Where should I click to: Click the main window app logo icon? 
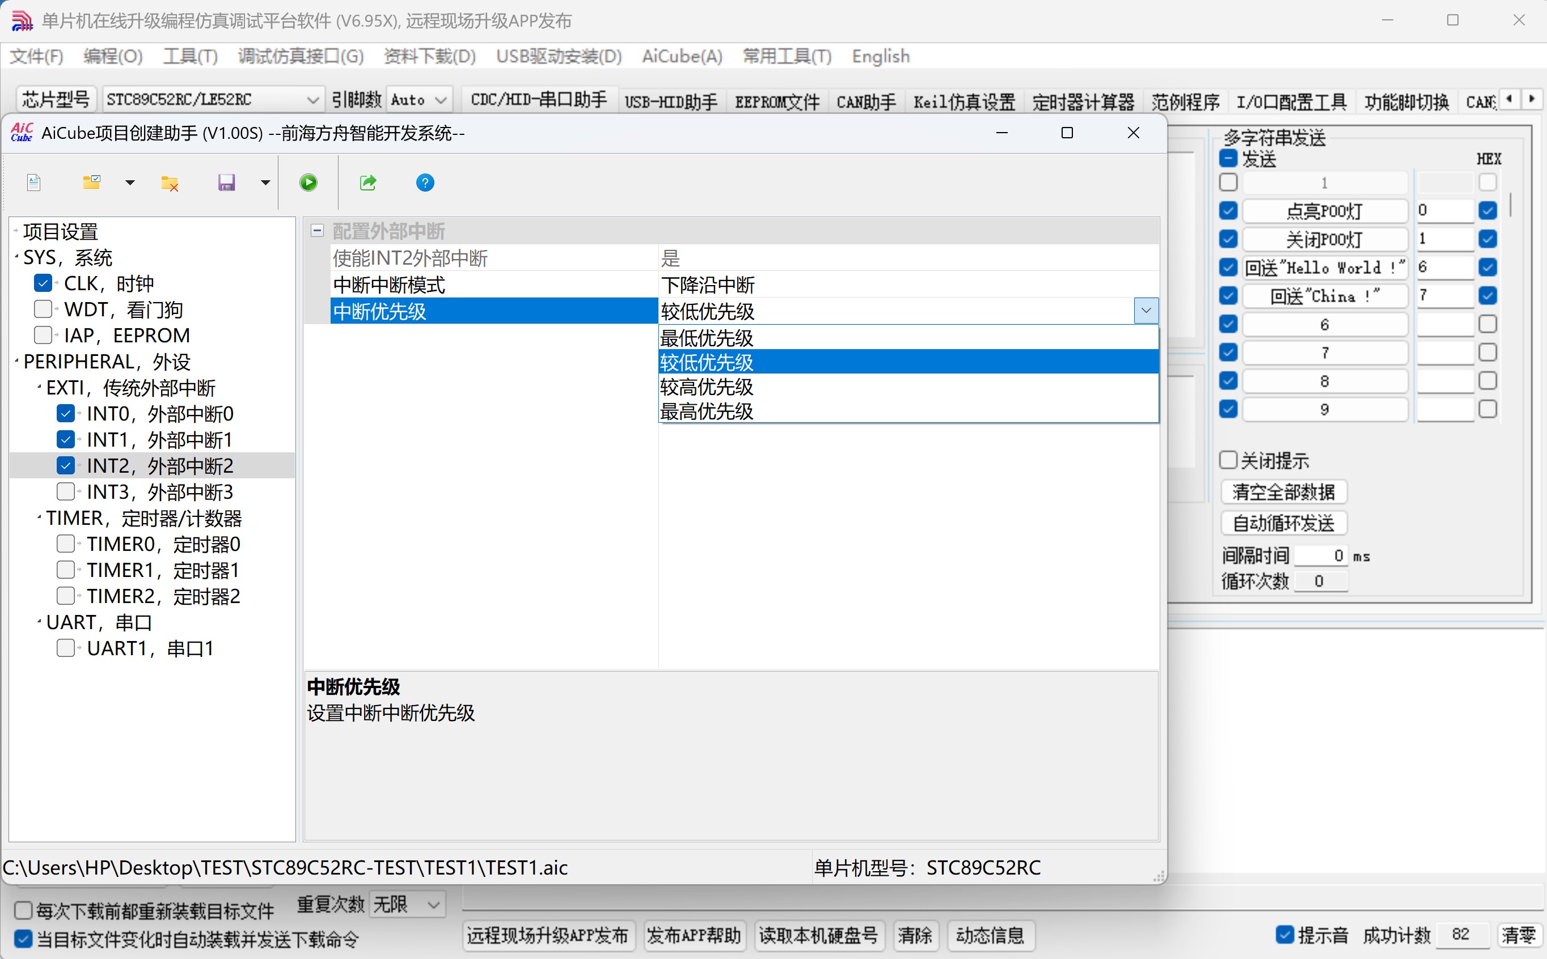pyautogui.click(x=22, y=20)
